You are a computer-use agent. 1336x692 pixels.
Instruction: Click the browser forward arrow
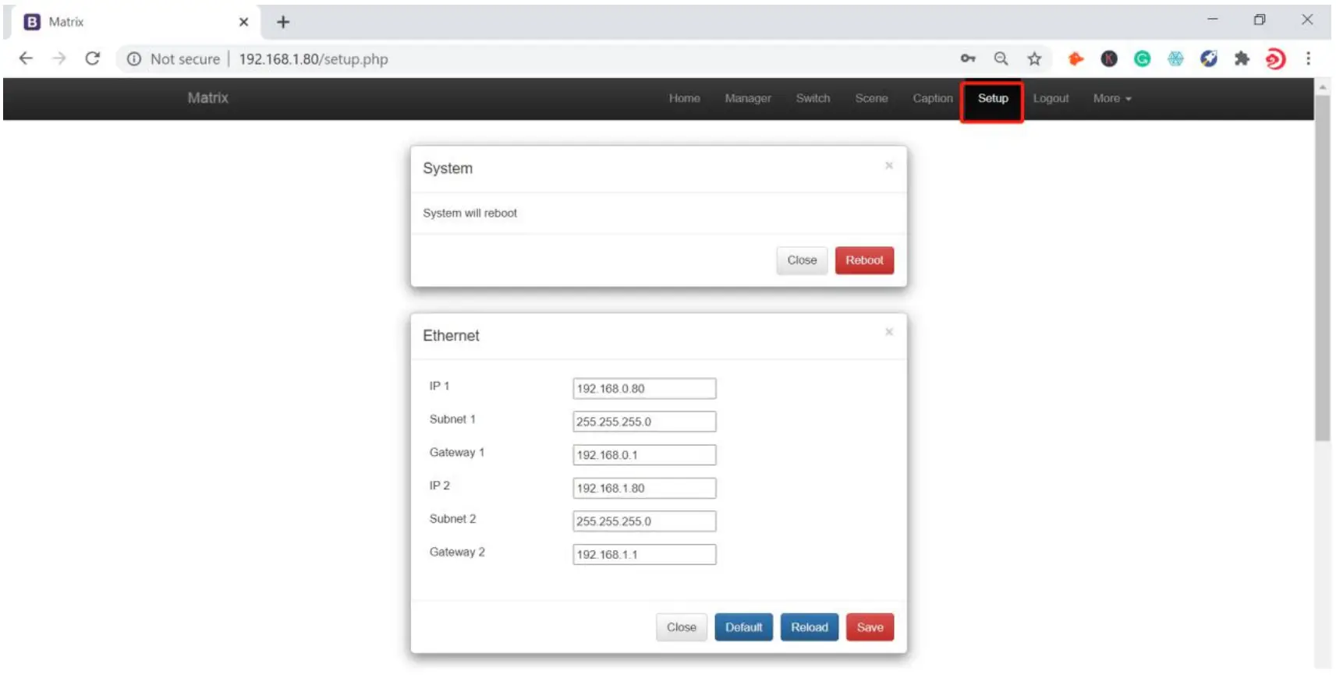point(59,58)
